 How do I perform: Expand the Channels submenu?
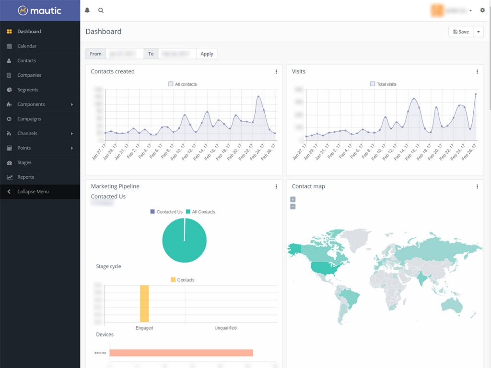[72, 134]
